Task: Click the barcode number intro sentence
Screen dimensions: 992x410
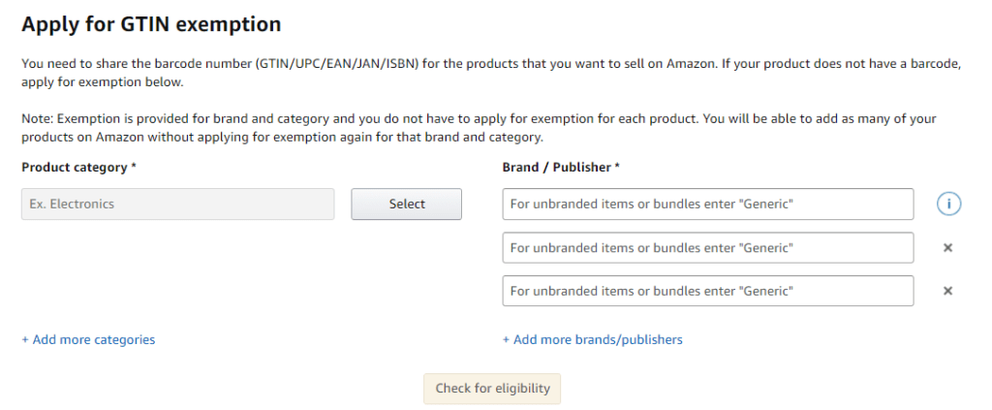Action: [x=387, y=64]
